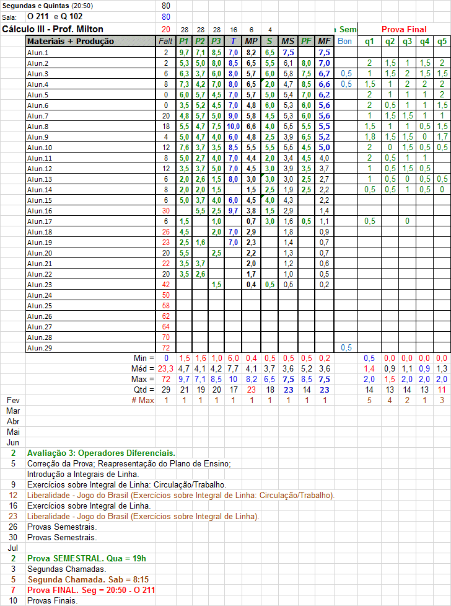Select the 'Falt' column header

point(165,42)
